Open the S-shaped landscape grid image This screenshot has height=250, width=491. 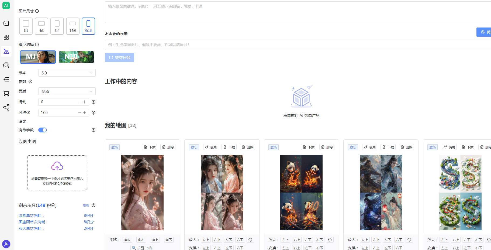point(460,193)
